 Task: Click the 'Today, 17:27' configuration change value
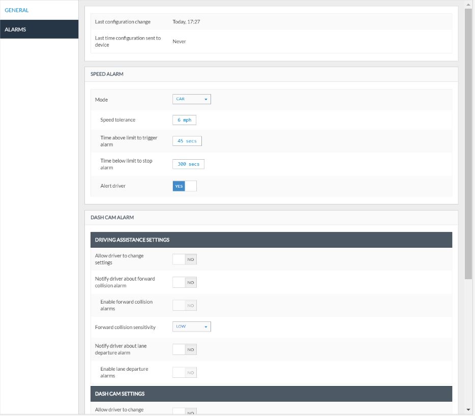[x=186, y=22]
